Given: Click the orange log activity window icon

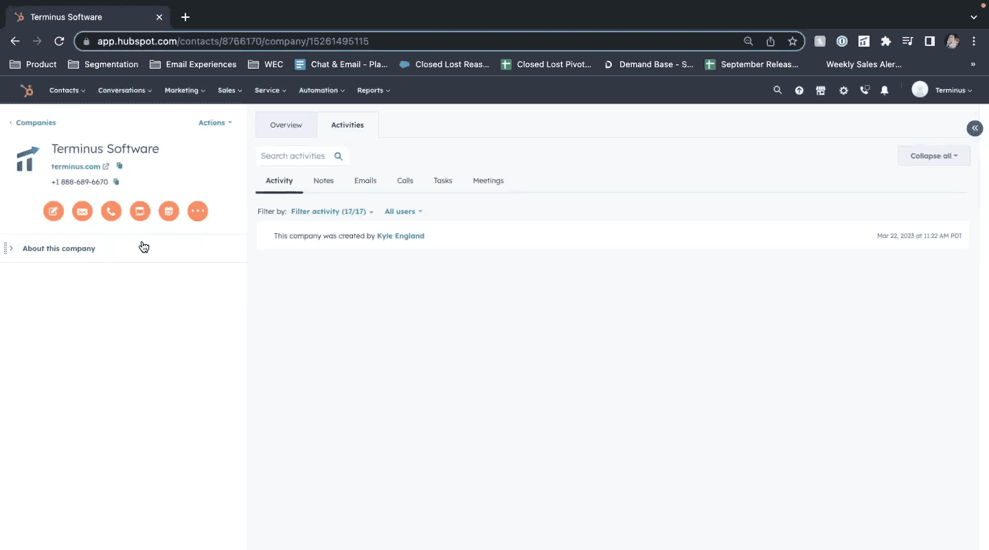Looking at the screenshot, I should coord(140,211).
